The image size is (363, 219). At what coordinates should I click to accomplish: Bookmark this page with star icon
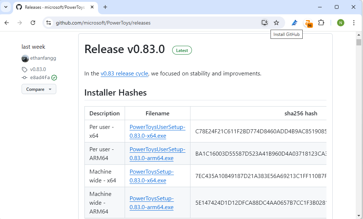(x=276, y=23)
